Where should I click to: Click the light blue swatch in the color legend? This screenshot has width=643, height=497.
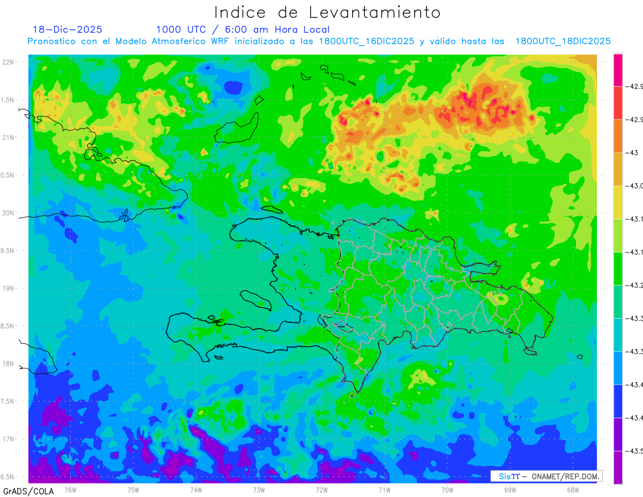(618, 368)
